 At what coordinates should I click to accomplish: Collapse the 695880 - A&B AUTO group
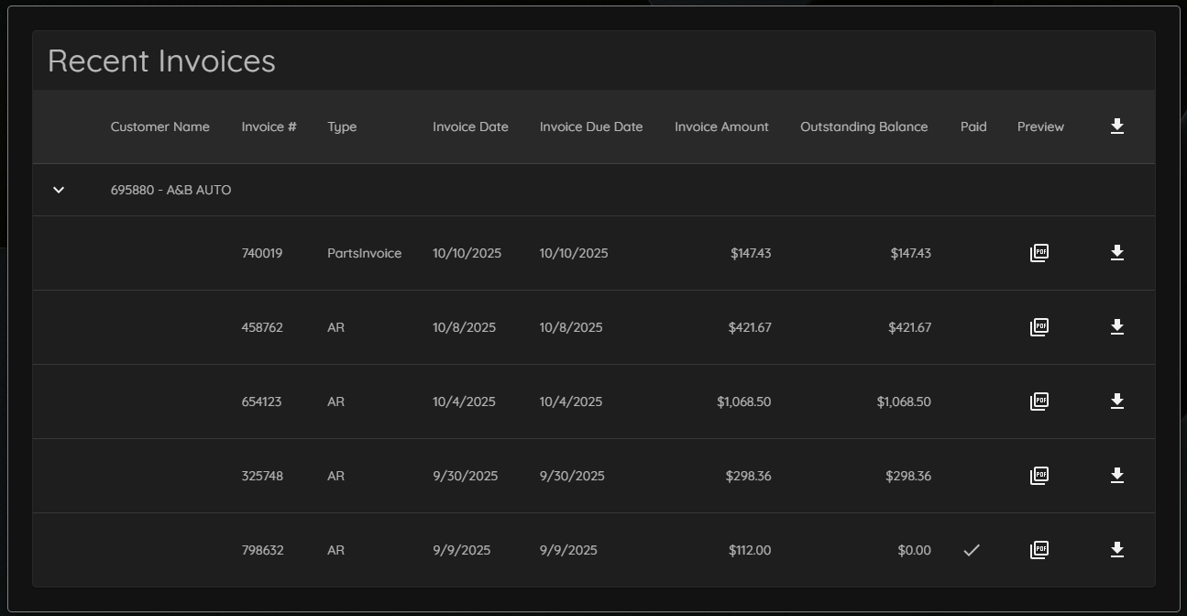(x=59, y=190)
